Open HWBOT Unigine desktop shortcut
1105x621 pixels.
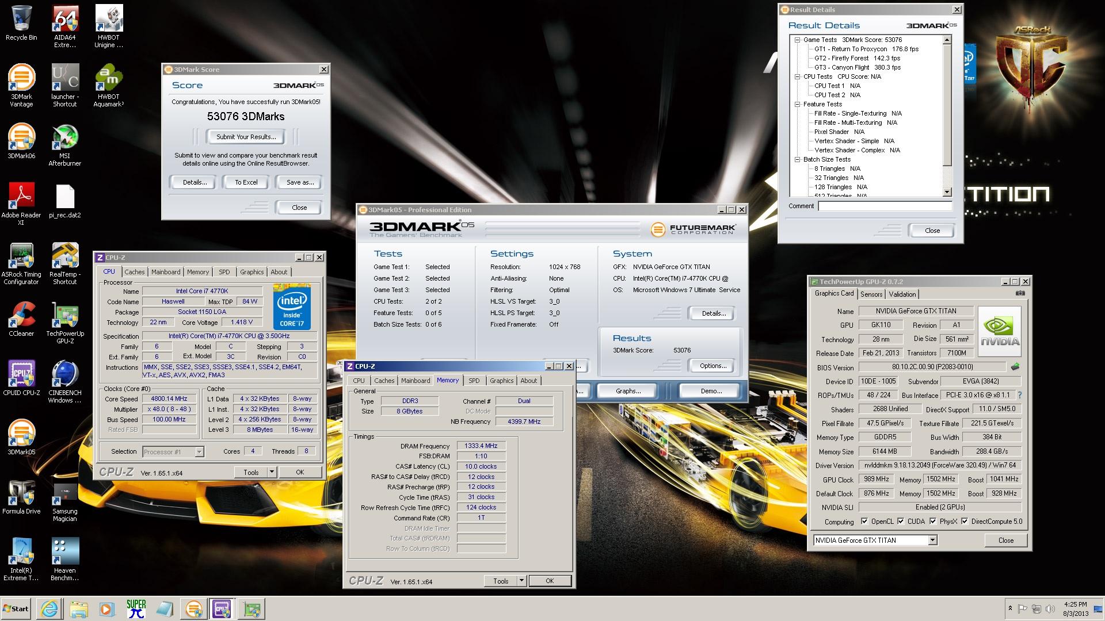[x=108, y=26]
